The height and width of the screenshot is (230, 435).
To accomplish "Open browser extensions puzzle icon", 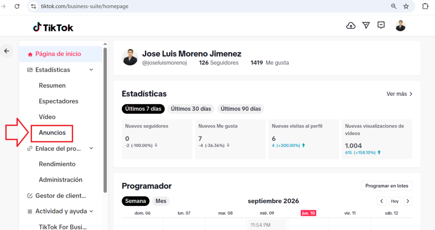I will point(425,6).
